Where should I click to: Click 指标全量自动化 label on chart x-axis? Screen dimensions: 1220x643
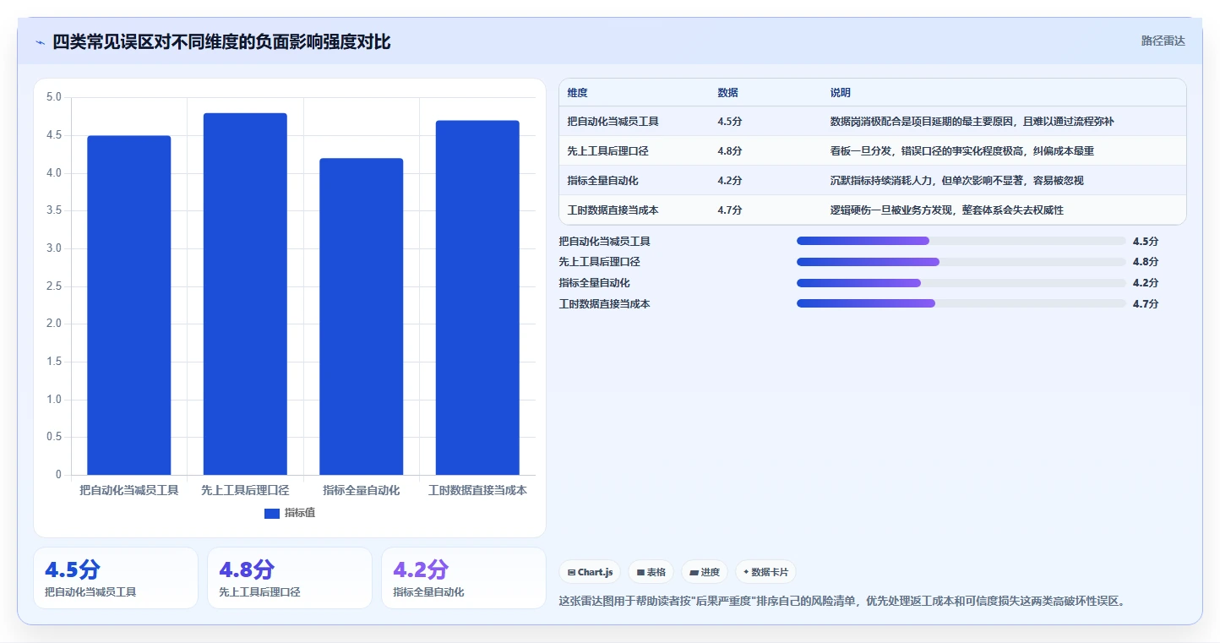pyautogui.click(x=362, y=490)
